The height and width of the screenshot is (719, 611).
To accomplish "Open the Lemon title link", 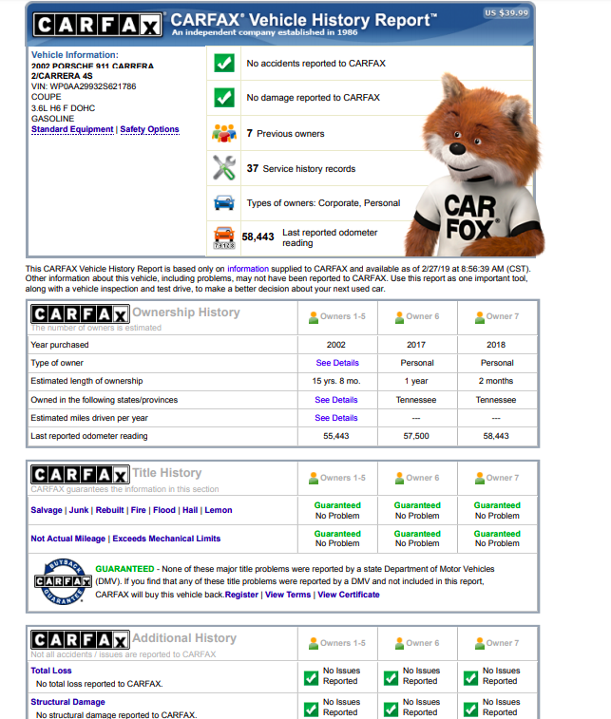I will click(x=219, y=510).
